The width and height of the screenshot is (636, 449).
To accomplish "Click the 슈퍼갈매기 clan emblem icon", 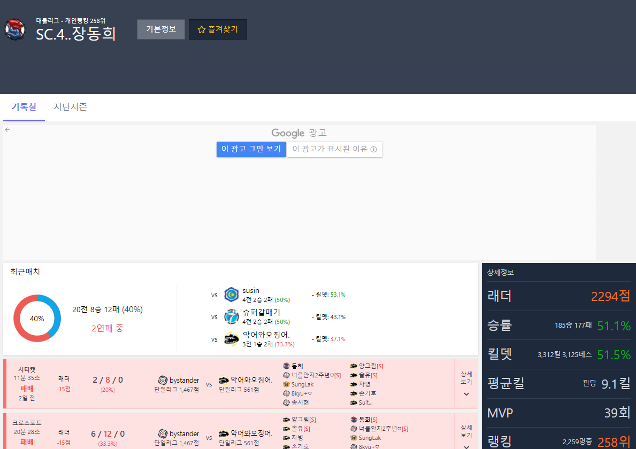I will click(231, 316).
